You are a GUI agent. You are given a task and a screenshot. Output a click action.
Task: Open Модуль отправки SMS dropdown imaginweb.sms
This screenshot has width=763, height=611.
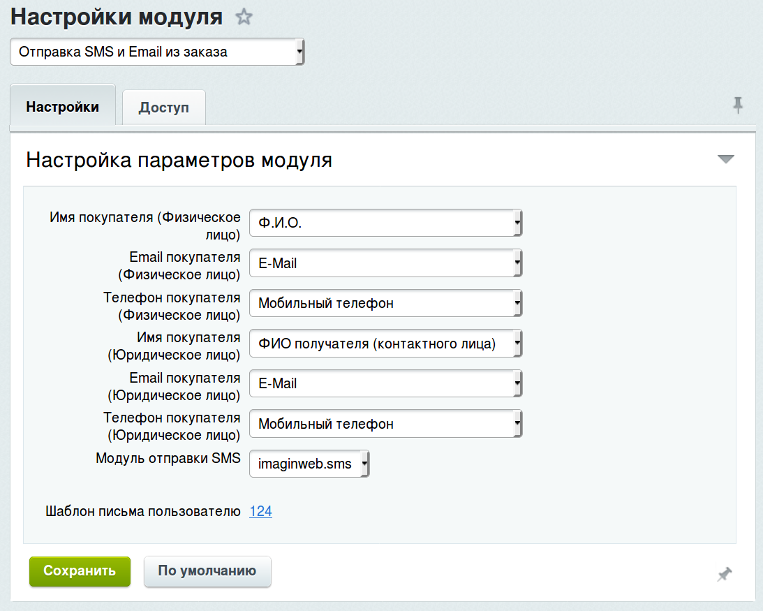click(309, 464)
